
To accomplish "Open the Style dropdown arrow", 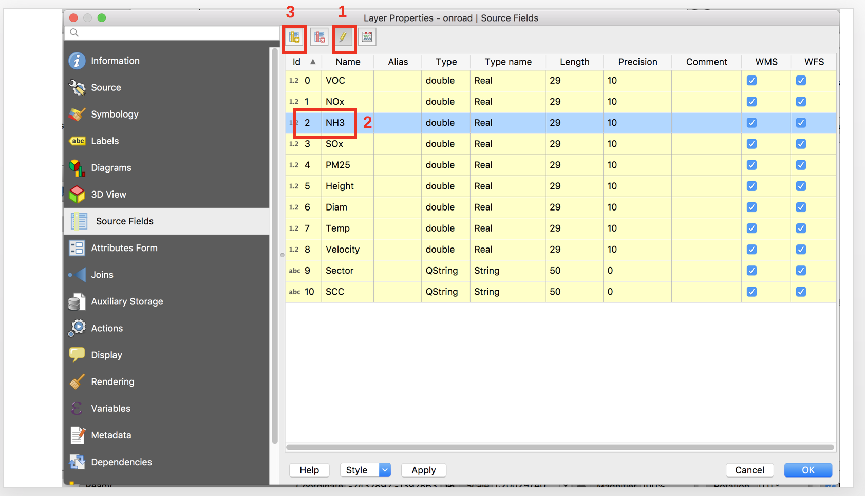I will pyautogui.click(x=385, y=470).
